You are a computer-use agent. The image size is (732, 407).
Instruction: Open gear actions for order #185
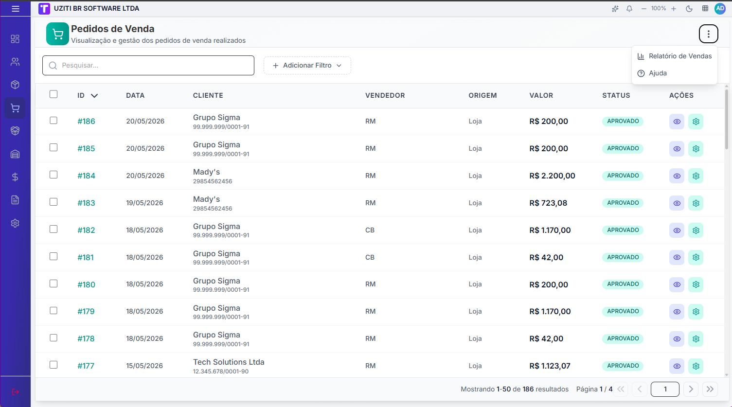tap(696, 149)
